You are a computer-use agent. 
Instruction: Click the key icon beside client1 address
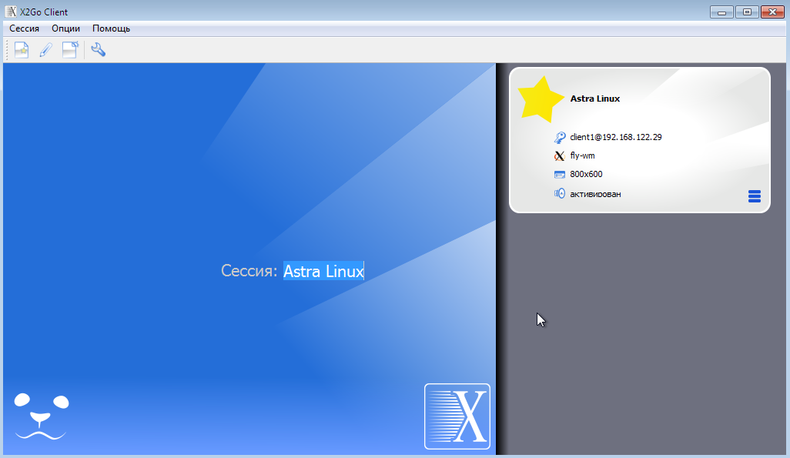tap(560, 138)
